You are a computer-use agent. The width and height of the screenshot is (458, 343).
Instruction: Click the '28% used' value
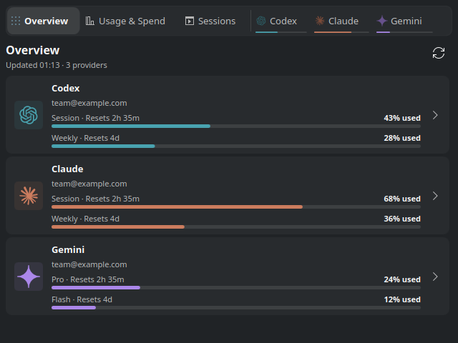click(402, 138)
